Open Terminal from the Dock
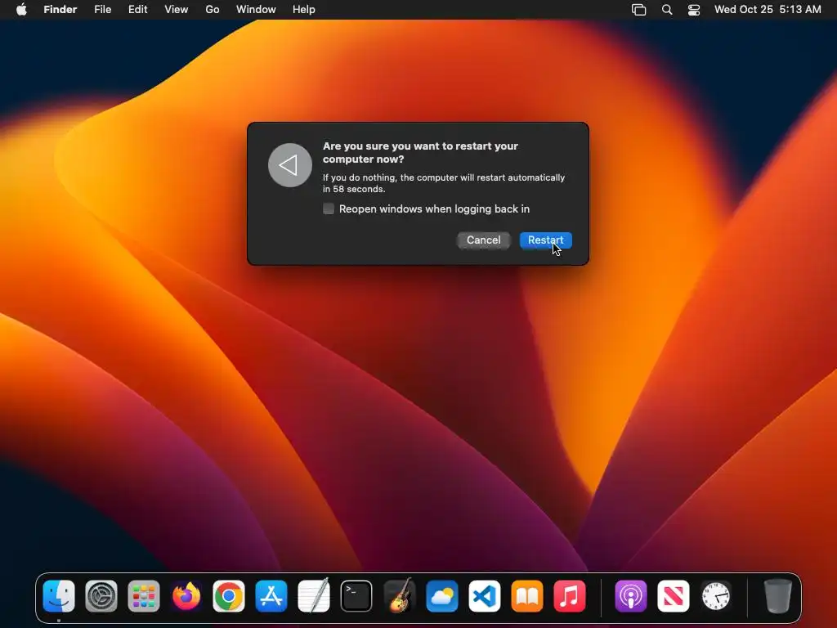 pyautogui.click(x=356, y=596)
